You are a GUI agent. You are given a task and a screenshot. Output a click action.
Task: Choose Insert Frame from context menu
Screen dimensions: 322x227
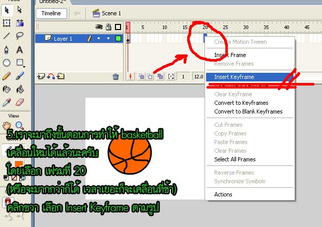(x=250, y=55)
